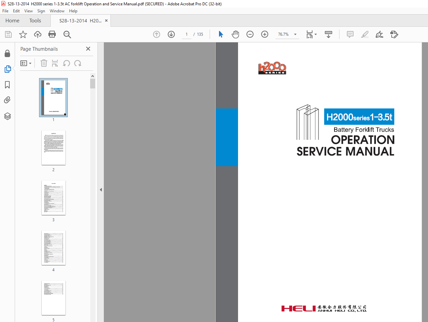Click the upload to cloud icon
This screenshot has width=428, height=322.
tap(38, 34)
